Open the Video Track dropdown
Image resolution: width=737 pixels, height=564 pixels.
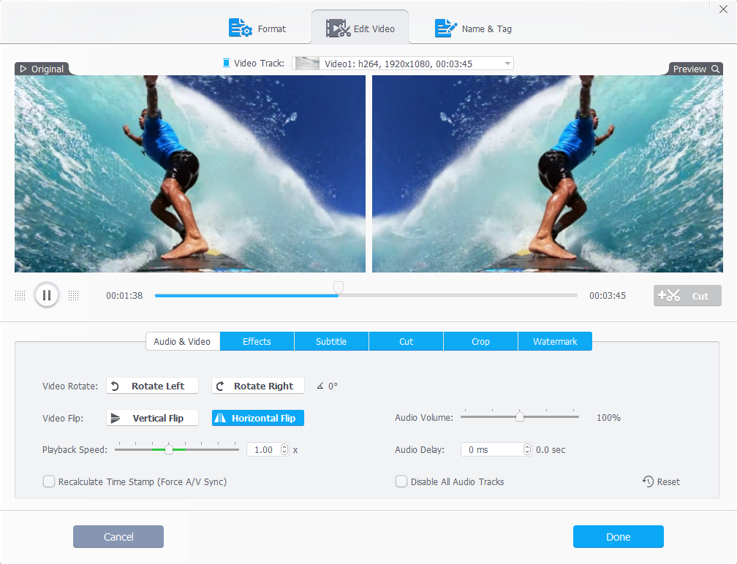(x=403, y=64)
